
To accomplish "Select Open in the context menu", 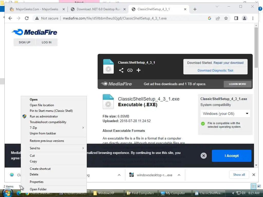I will pos(54,100).
